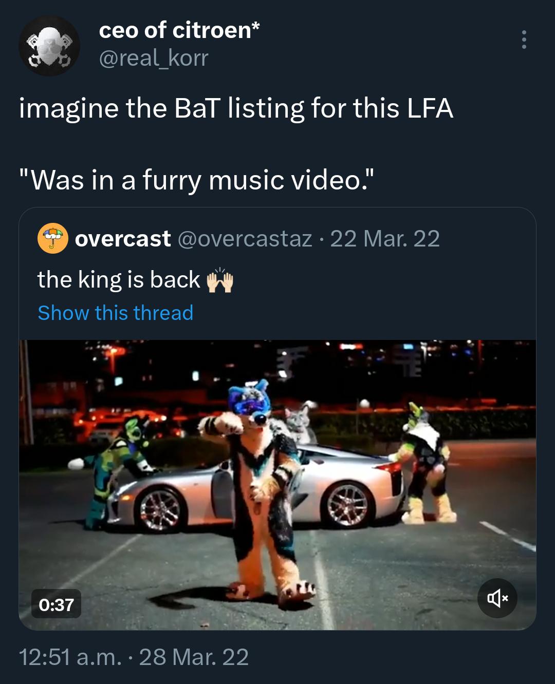The height and width of the screenshot is (684, 555).
Task: Open the overcast display name
Action: pyautogui.click(x=122, y=239)
